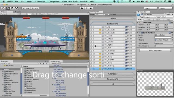Open the GameObject menu
The width and height of the screenshot is (174, 98).
41,1
